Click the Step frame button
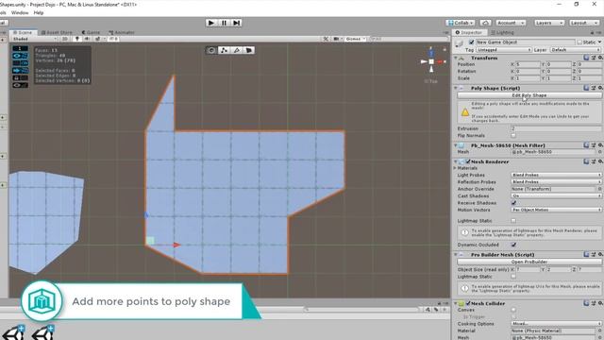 237,23
